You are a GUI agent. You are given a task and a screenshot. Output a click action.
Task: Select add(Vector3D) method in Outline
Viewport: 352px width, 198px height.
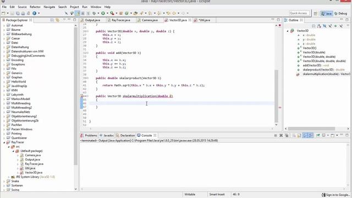point(312,65)
